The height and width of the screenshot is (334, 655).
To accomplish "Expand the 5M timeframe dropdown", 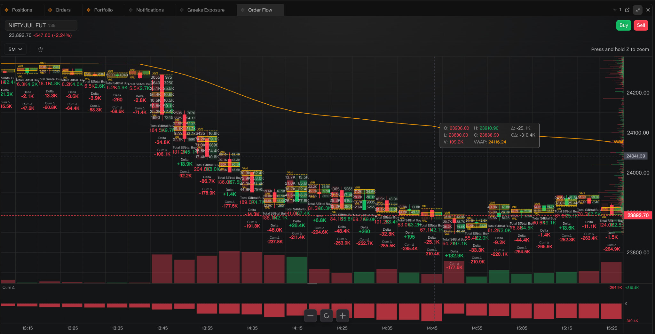I will pos(15,49).
